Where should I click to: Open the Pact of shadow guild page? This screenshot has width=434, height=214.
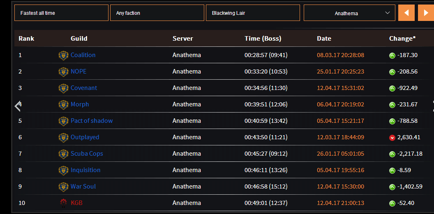point(92,121)
